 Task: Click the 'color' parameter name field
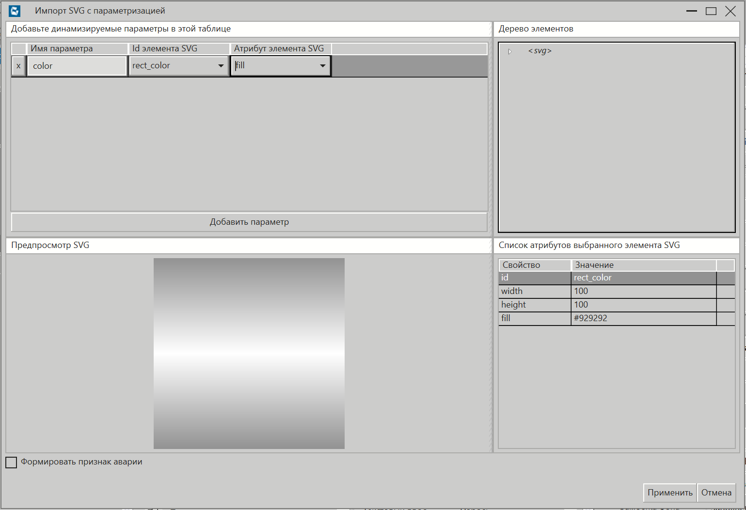pos(77,66)
